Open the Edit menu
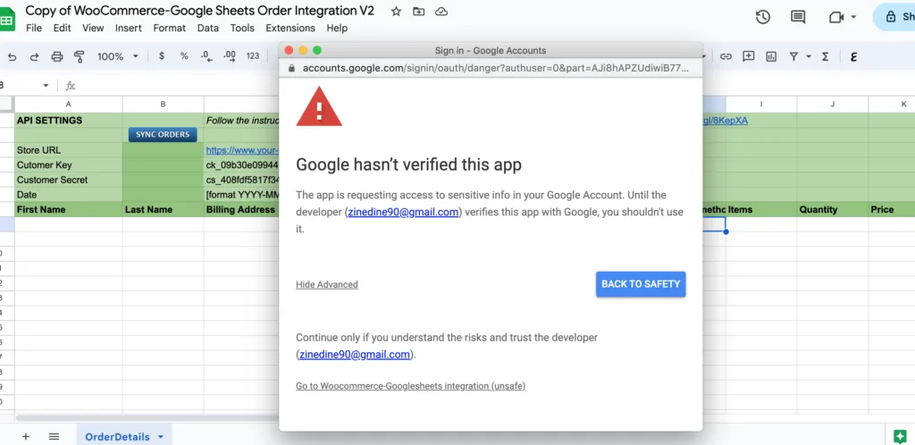 (x=62, y=28)
